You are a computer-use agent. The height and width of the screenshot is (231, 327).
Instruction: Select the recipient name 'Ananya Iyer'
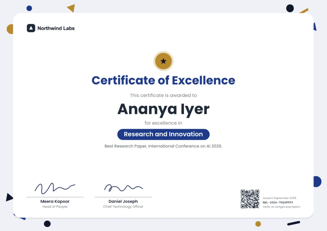pos(163,109)
